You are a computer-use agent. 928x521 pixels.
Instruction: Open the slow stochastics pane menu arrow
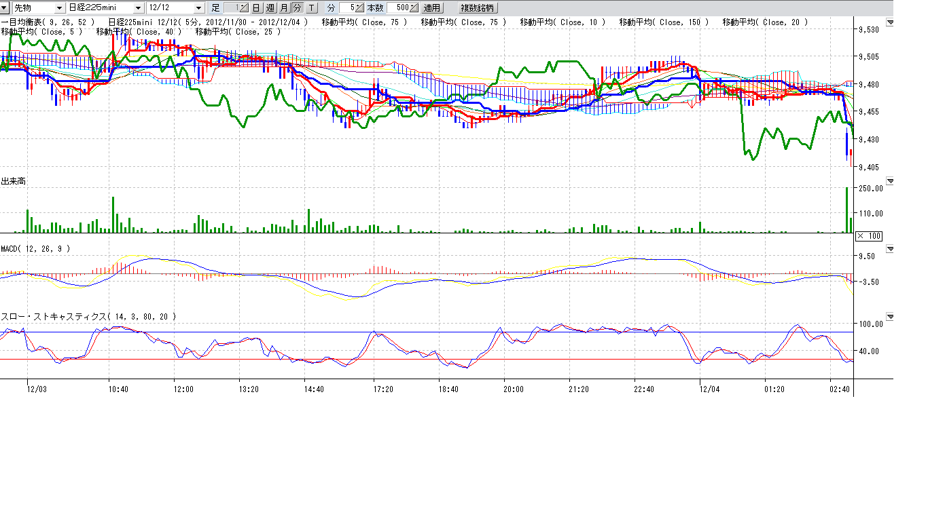pos(890,317)
